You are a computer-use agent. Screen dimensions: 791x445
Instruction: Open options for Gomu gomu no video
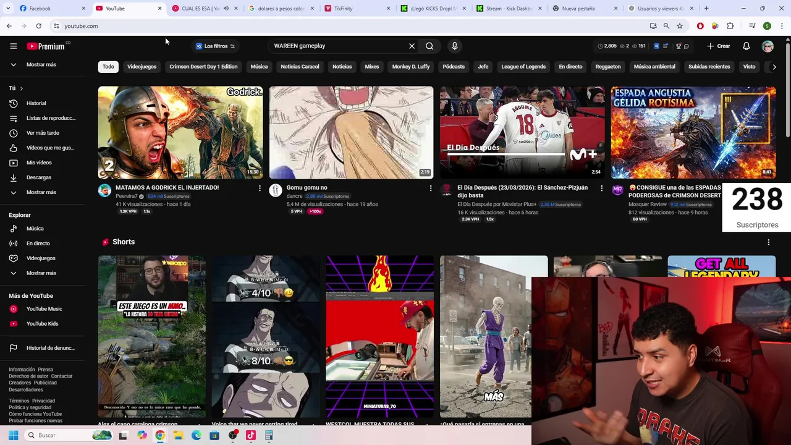[431, 188]
